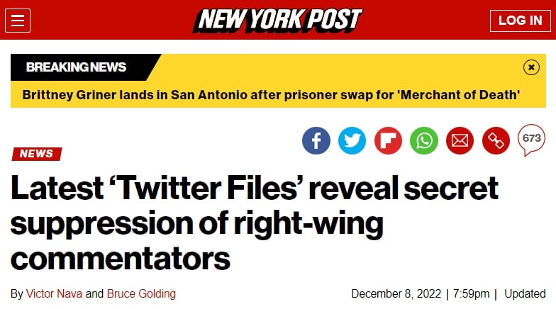Click the BREAKING NEWS label
Screen dimensions: 556x309
click(x=76, y=67)
